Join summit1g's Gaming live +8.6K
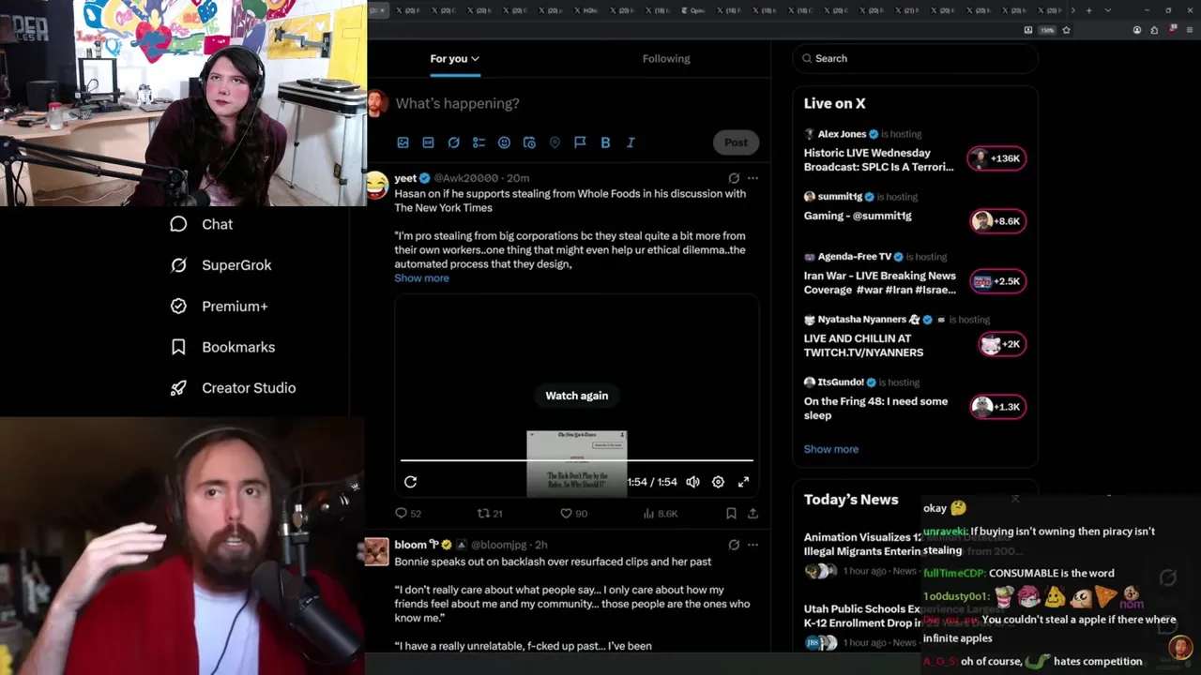The image size is (1201, 675). [x=997, y=221]
